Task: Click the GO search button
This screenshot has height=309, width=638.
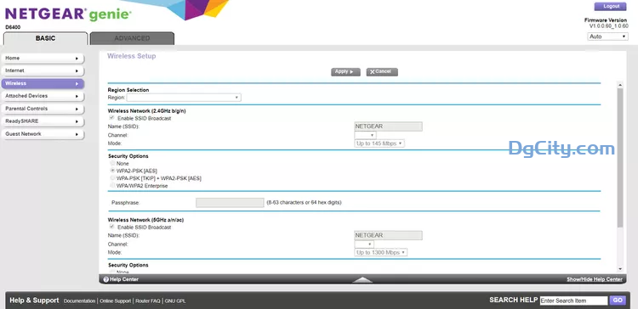Action: [618, 301]
